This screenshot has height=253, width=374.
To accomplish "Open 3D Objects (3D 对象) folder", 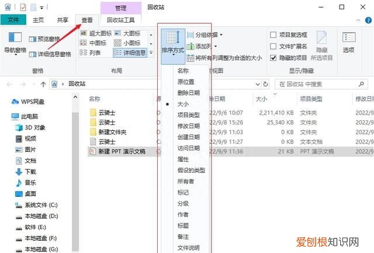I will pyautogui.click(x=30, y=127).
